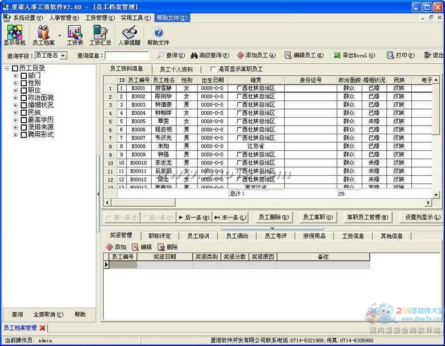The height and width of the screenshot is (346, 445).
Task: Expand the 职位 tree node
Action: (x=15, y=91)
